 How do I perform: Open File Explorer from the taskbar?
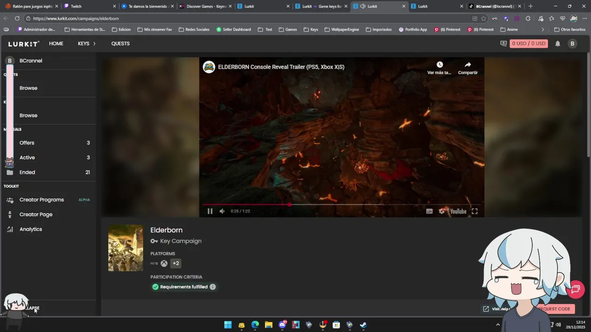[x=269, y=325]
